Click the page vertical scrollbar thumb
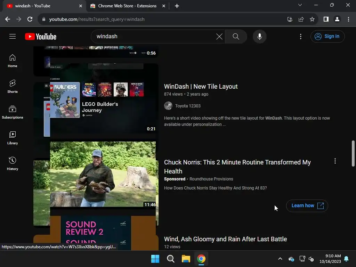Screen dimensions: 356x267 click(353, 154)
